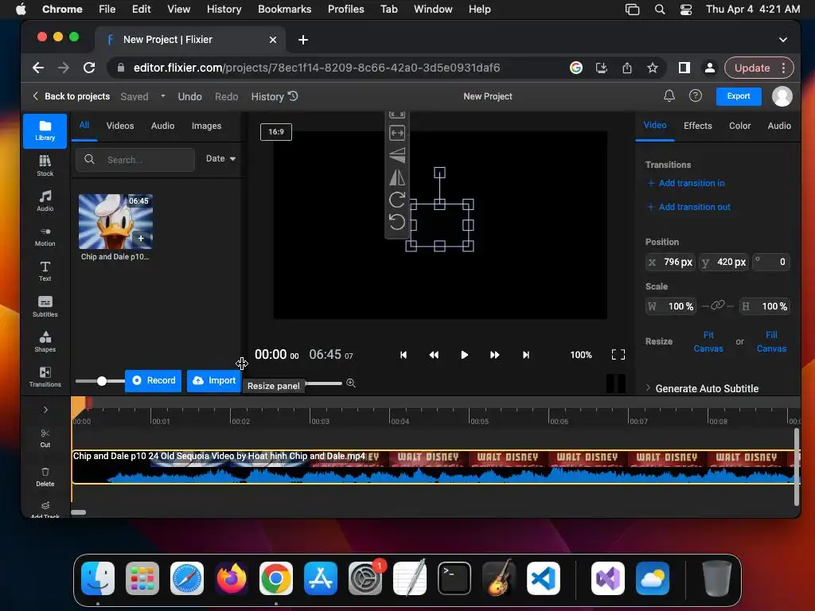Bookmark this page with the star icon
Viewport: 815px width, 611px height.
[653, 68]
